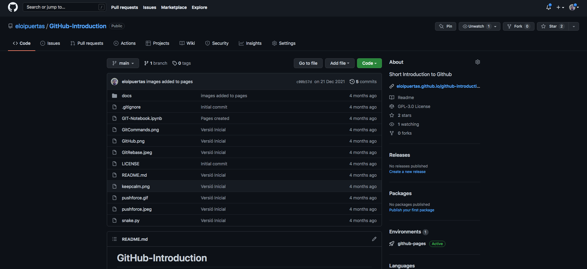The image size is (587, 269).
Task: Expand the green Code dropdown
Action: click(369, 63)
